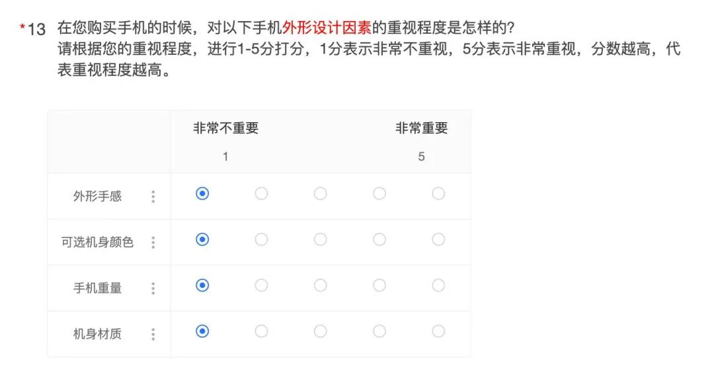This screenshot has width=714, height=370.
Task: Click the red 外形设计因素 text
Action: [x=327, y=28]
